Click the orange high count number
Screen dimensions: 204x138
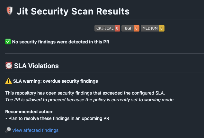(x=137, y=28)
